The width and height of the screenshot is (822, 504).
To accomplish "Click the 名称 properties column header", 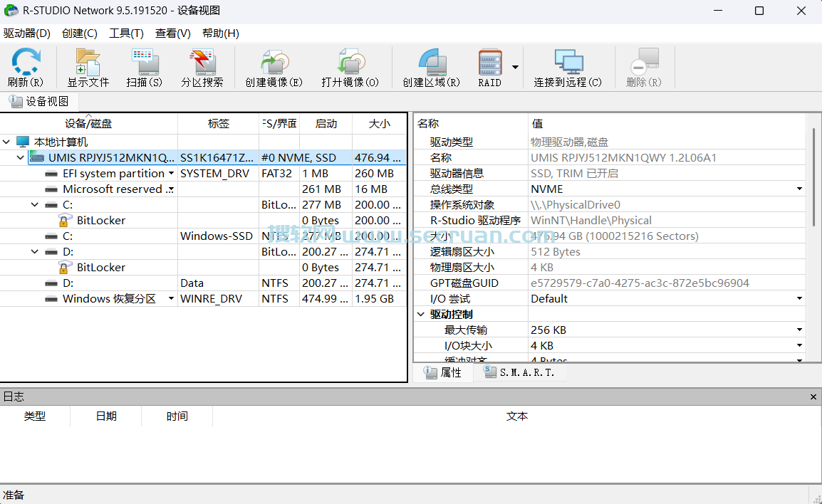I will point(471,124).
